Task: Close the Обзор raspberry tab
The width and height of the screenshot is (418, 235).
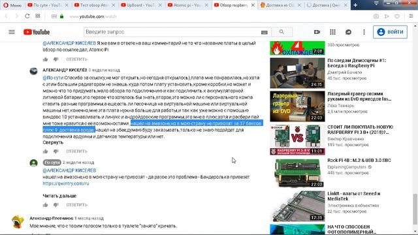Action: pyautogui.click(x=253, y=5)
